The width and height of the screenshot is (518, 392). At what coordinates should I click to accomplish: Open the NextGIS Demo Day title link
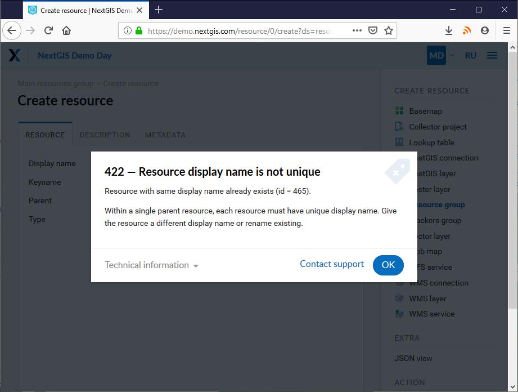(x=75, y=56)
